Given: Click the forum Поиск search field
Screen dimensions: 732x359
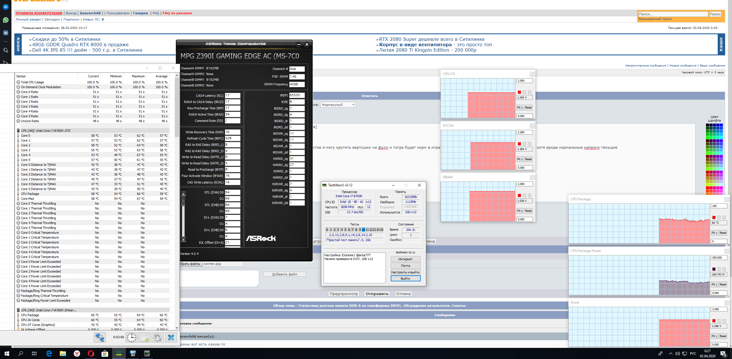Looking at the screenshot, I should pos(673,14).
